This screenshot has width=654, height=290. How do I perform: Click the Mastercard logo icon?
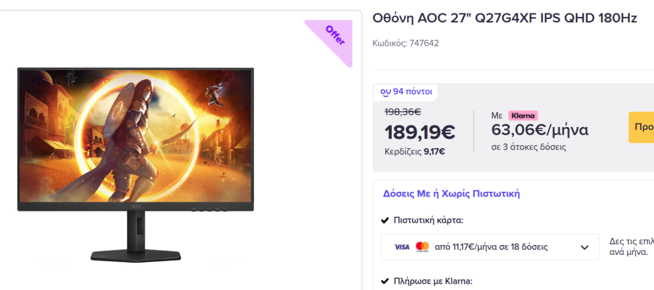[x=422, y=247]
